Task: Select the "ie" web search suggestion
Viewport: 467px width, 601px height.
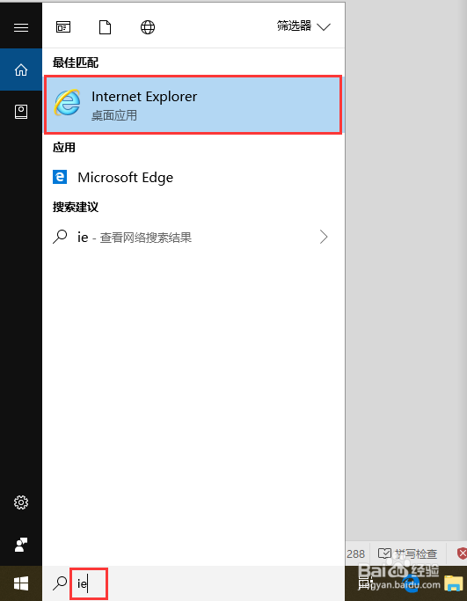Action: [x=193, y=238]
